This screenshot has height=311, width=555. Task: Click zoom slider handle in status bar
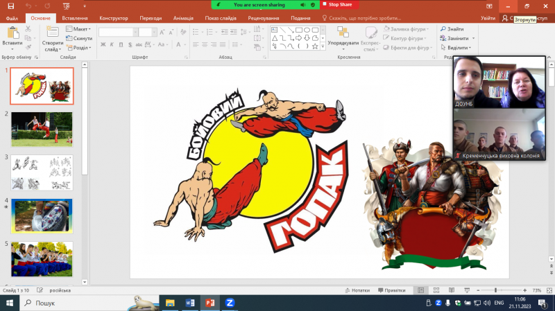point(495,290)
